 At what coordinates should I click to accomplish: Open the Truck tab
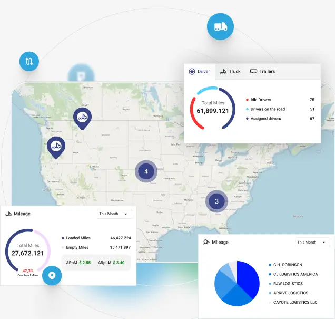pyautogui.click(x=230, y=71)
